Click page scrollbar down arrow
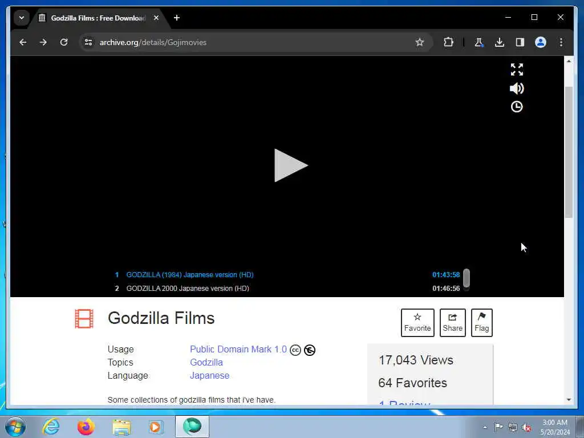Viewport: 584px width, 438px height. 569,400
